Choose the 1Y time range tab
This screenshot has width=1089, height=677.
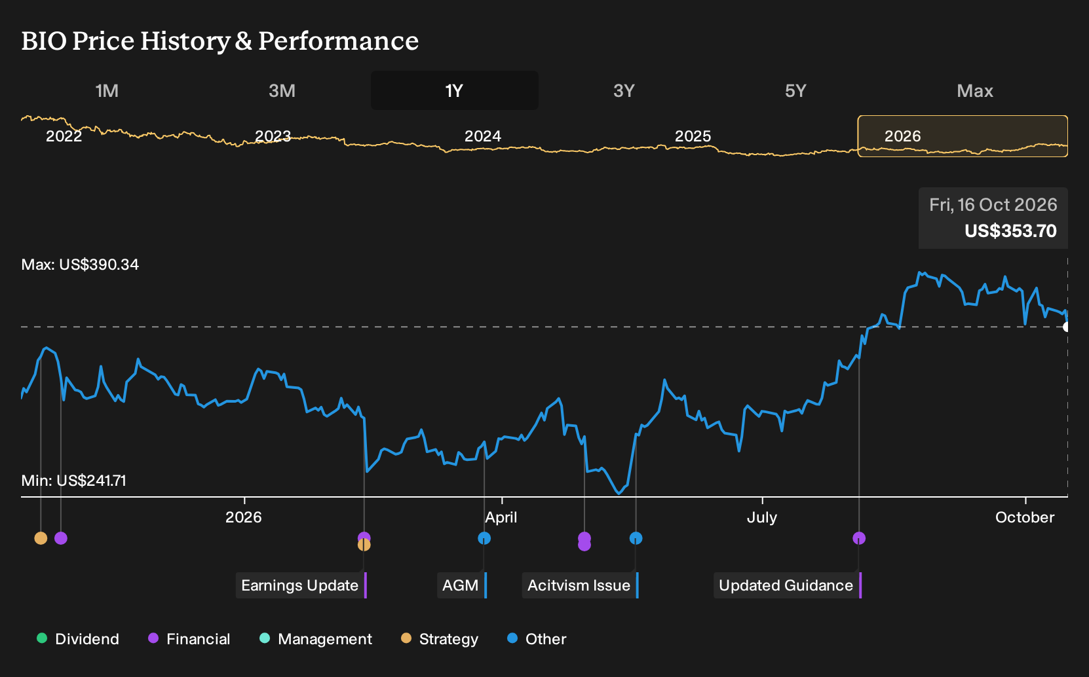pyautogui.click(x=454, y=90)
